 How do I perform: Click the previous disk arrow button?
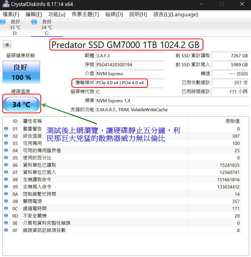point(7,45)
